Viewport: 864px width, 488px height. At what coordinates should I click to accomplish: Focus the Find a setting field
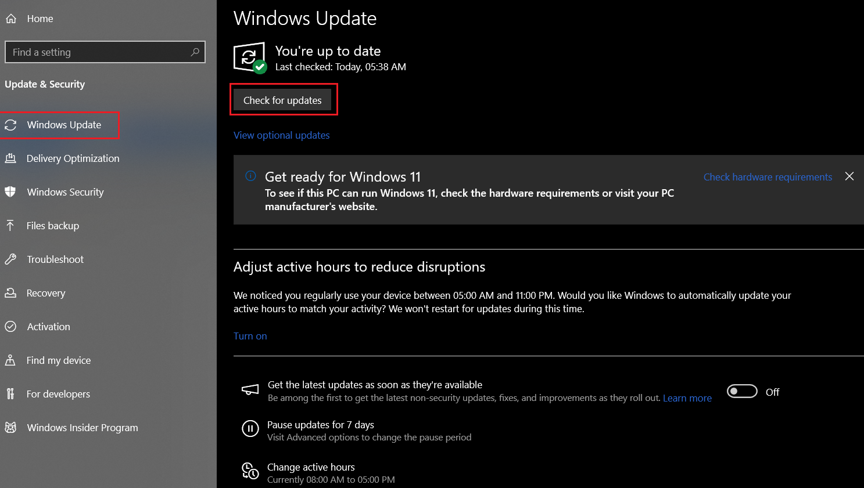click(x=99, y=52)
